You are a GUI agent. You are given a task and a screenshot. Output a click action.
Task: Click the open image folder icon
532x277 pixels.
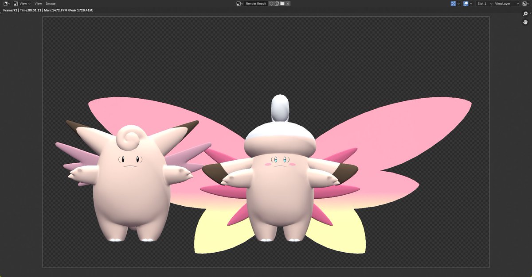[282, 4]
